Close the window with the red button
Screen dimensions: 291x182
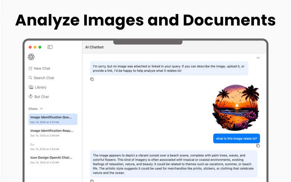click(30, 47)
